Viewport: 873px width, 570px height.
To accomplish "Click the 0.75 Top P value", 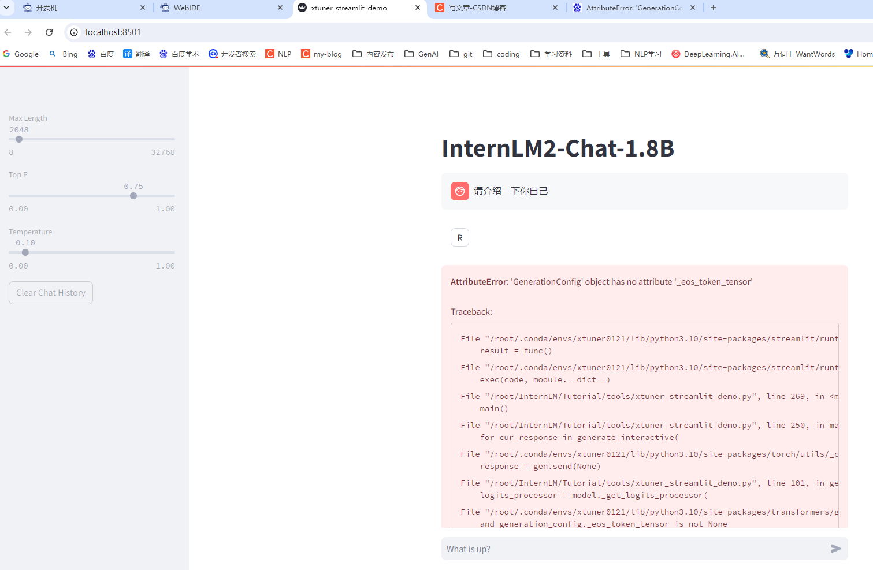I will (x=133, y=187).
